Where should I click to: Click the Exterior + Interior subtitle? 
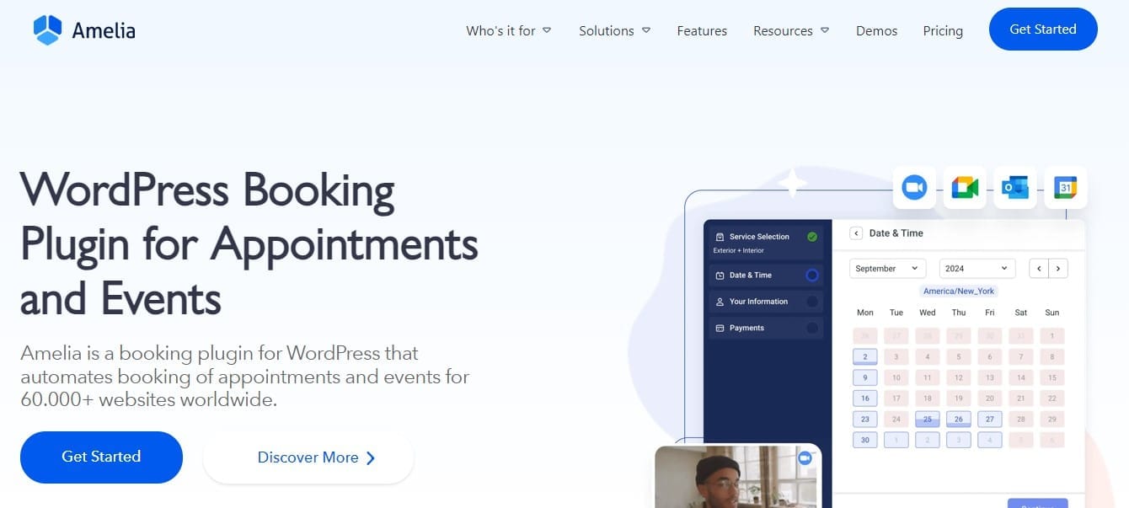point(739,251)
